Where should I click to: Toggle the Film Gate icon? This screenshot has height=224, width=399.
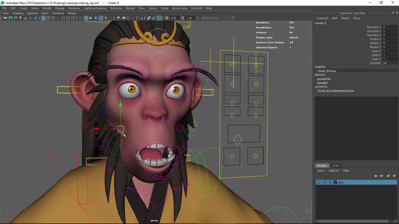click(x=48, y=18)
